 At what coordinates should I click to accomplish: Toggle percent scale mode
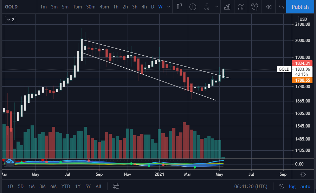pos(282,186)
